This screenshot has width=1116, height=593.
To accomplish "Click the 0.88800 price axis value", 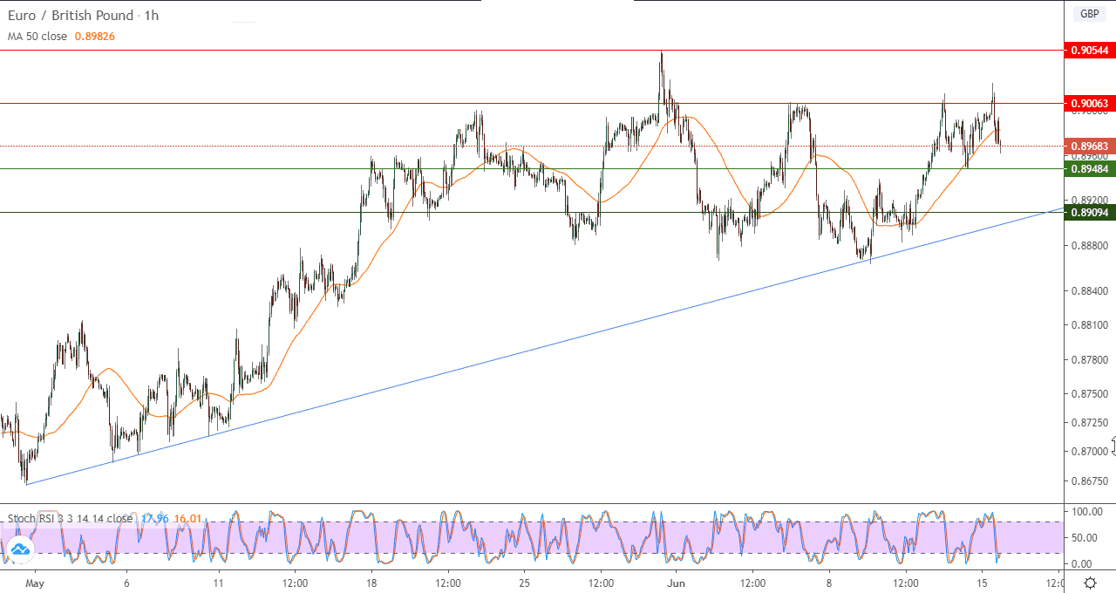I will (1090, 247).
